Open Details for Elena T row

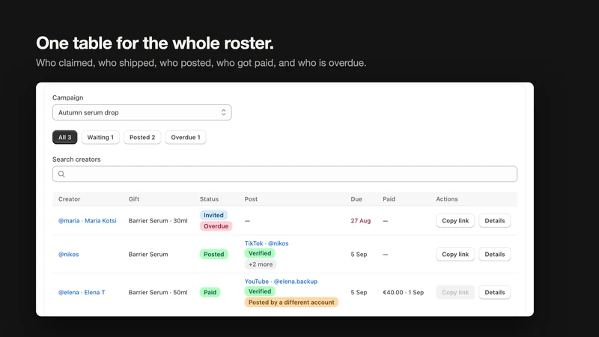(x=494, y=292)
